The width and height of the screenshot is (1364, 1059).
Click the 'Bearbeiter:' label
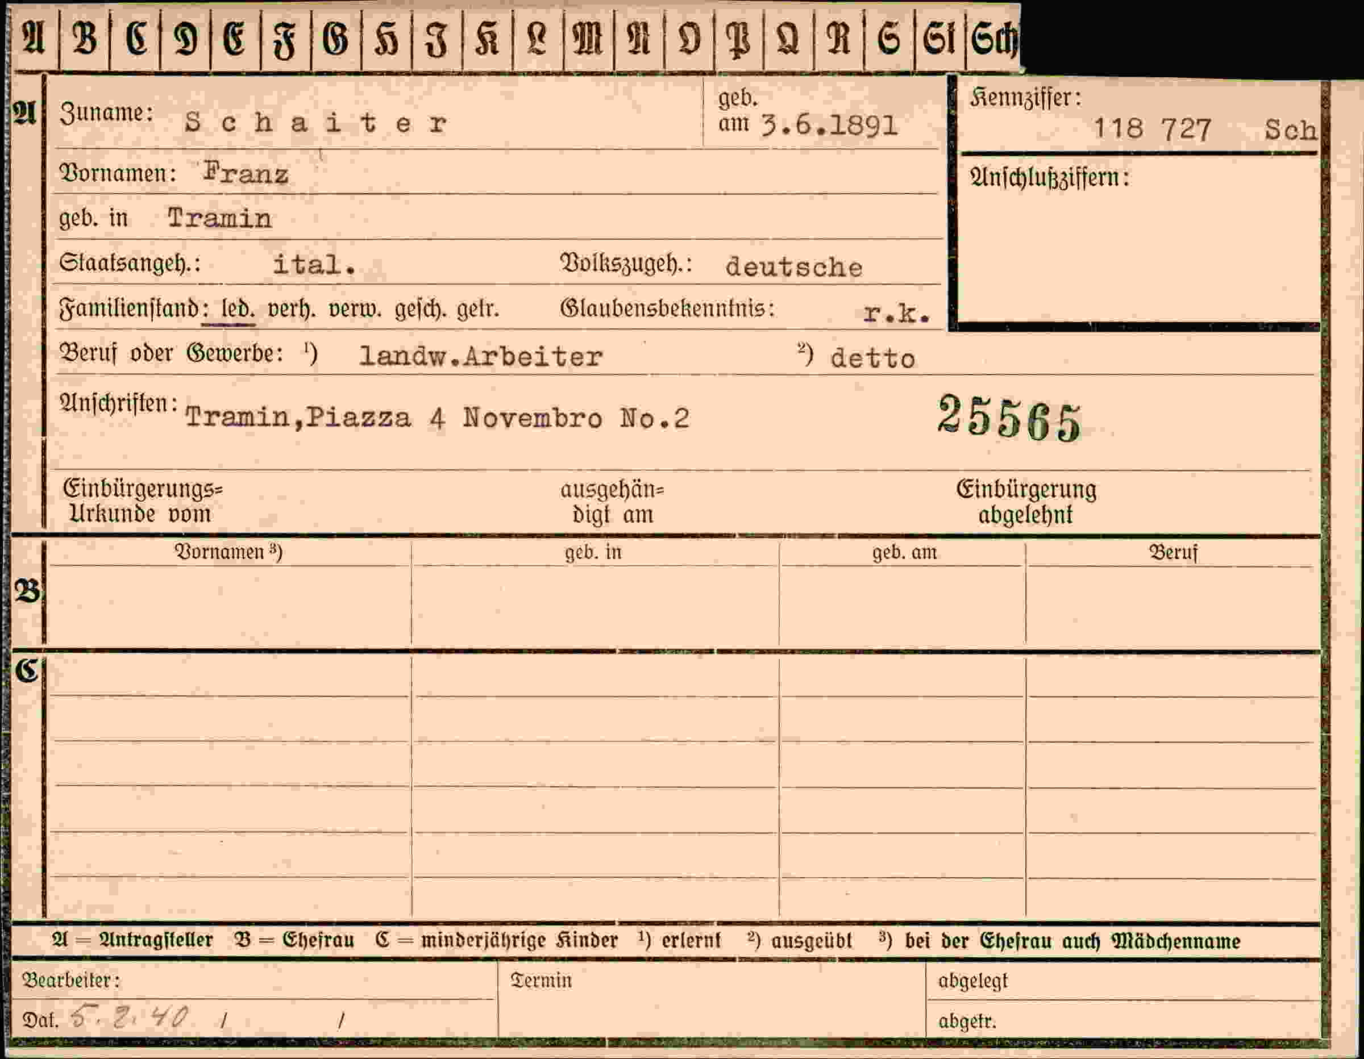pos(70,981)
